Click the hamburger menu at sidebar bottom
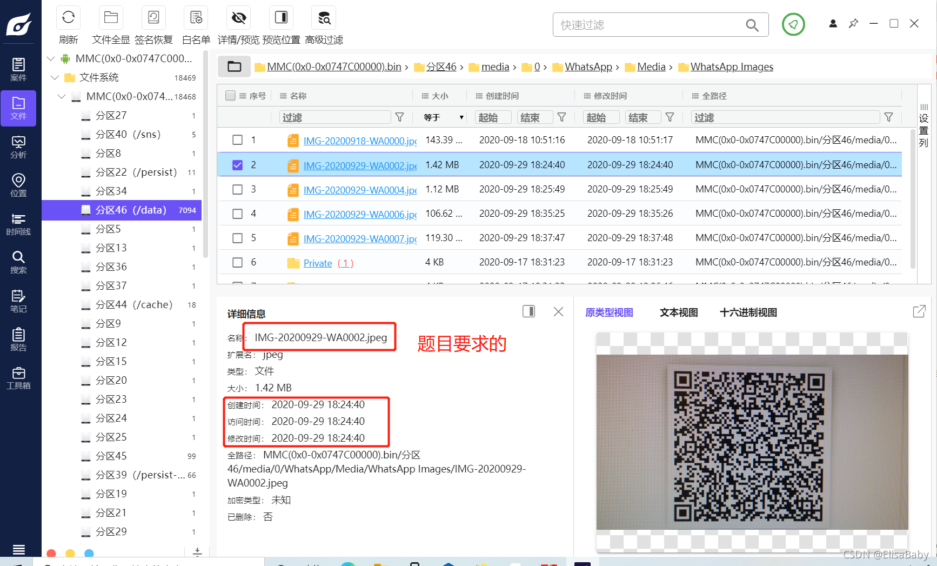The image size is (937, 566). point(19,549)
